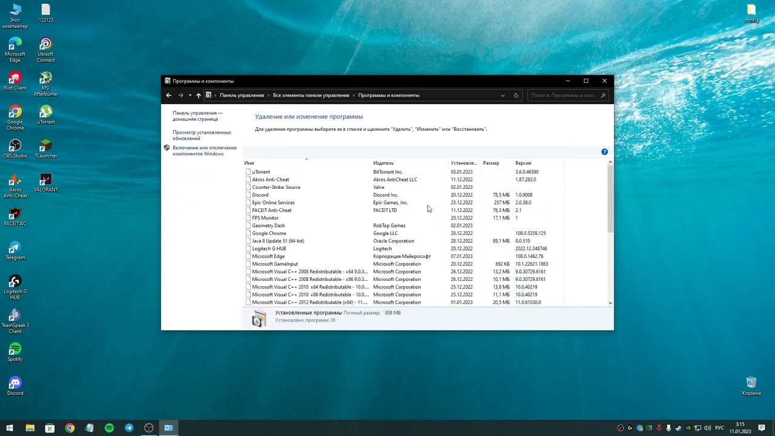
Task: Open OBS Studio from the taskbar
Action: tap(149, 428)
